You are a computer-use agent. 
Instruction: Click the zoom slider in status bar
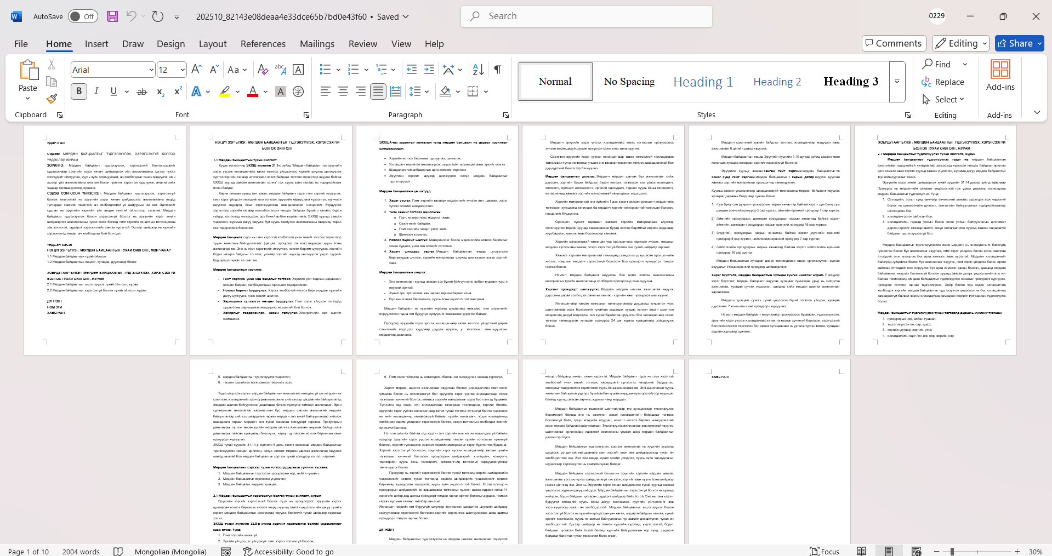pyautogui.click(x=978, y=552)
